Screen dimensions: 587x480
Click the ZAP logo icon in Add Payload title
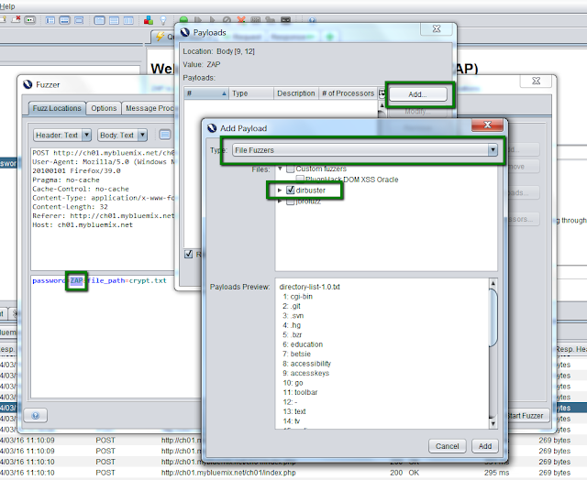point(212,128)
